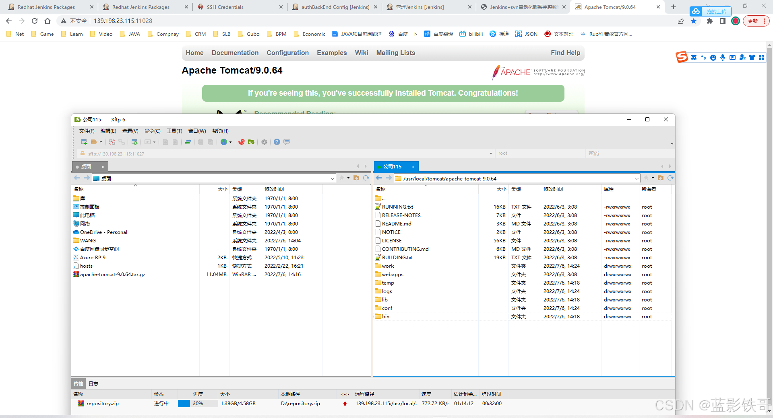Viewport: 773px width, 418px height.
Task: Click the remote path input field
Action: 517,178
